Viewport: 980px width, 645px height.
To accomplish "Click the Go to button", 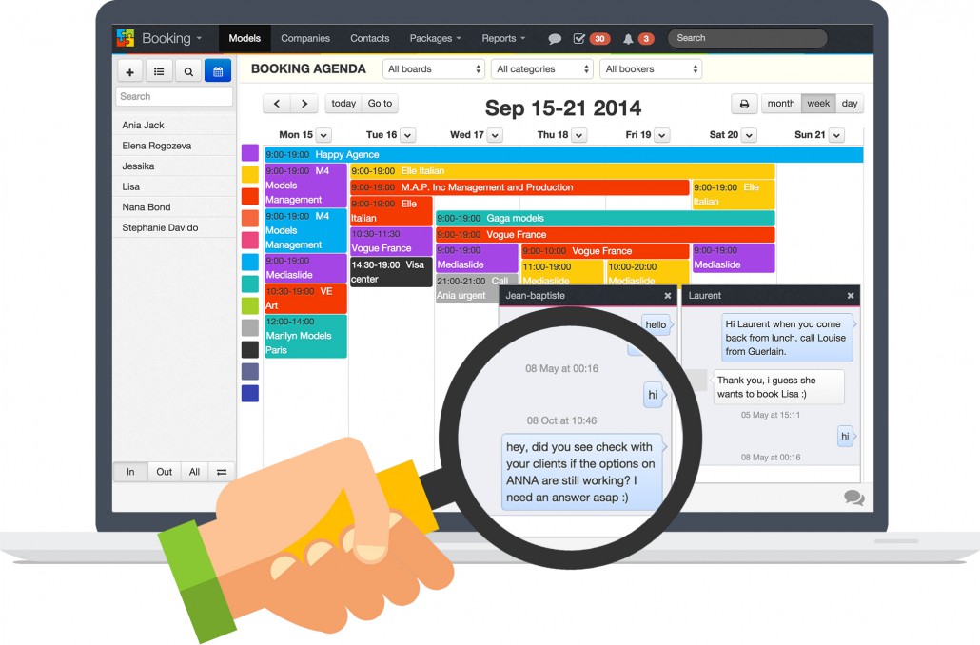I will 380,104.
